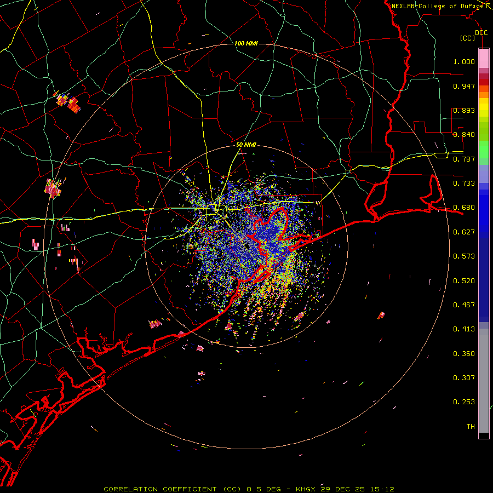Screen dimensions: 493x493
Task: Click the '100 NMI' range ring label
Action: pos(246,43)
